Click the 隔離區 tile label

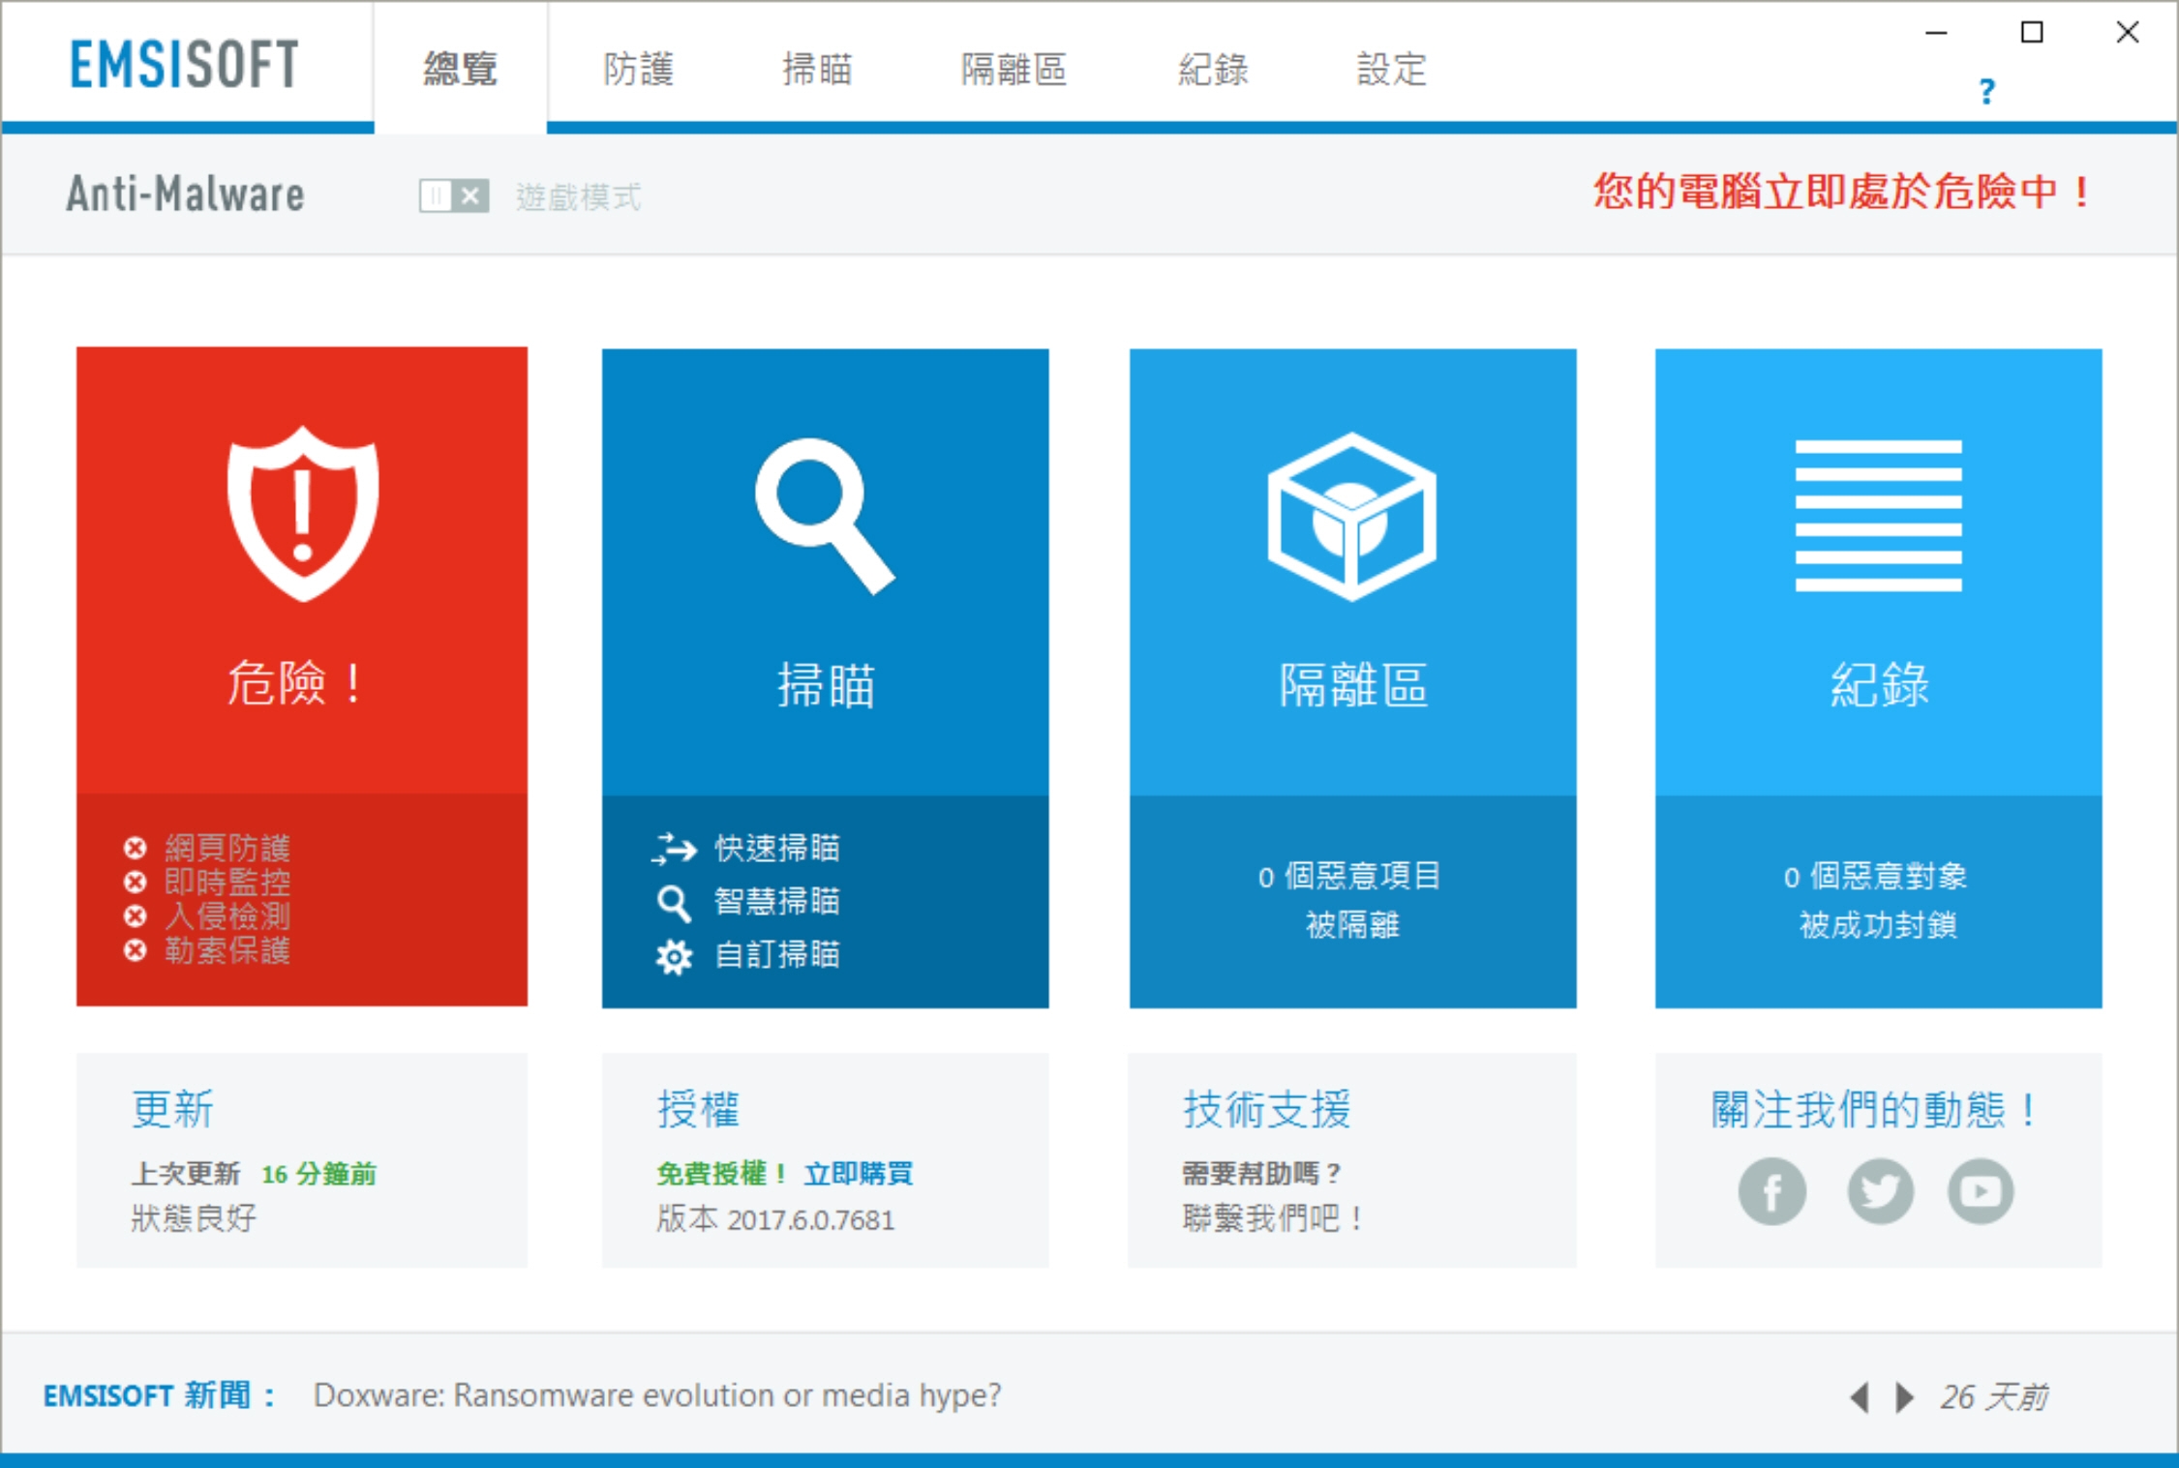pyautogui.click(x=1352, y=685)
